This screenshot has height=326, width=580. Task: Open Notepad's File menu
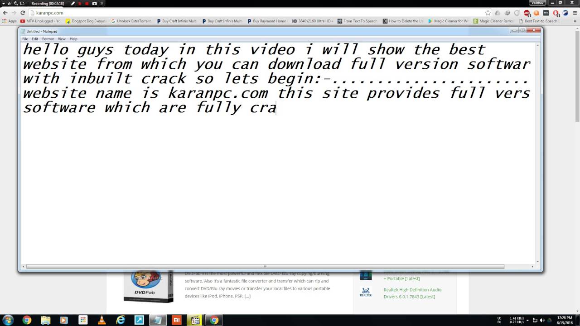25,39
